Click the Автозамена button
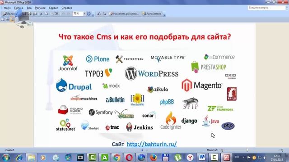The image size is (289, 162). coord(152,14)
